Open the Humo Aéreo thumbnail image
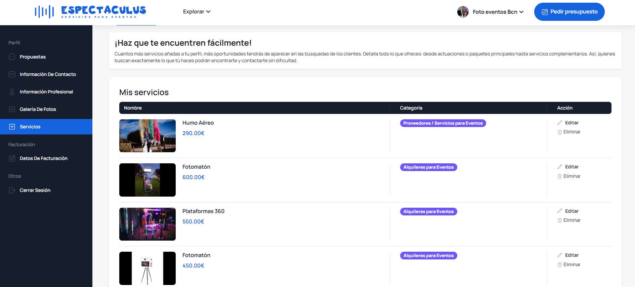This screenshot has width=635, height=287. pyautogui.click(x=147, y=136)
